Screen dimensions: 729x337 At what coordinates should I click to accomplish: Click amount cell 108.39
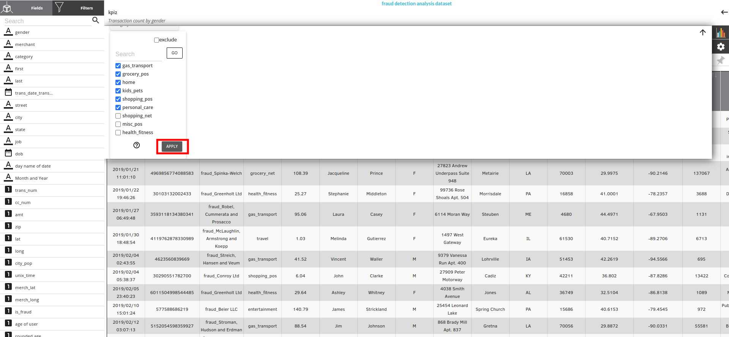point(300,173)
